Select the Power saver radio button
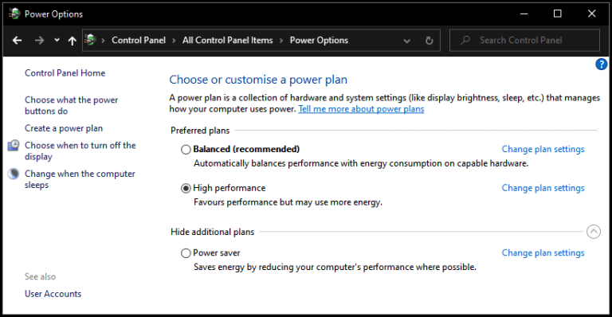The width and height of the screenshot is (612, 317). tap(186, 253)
